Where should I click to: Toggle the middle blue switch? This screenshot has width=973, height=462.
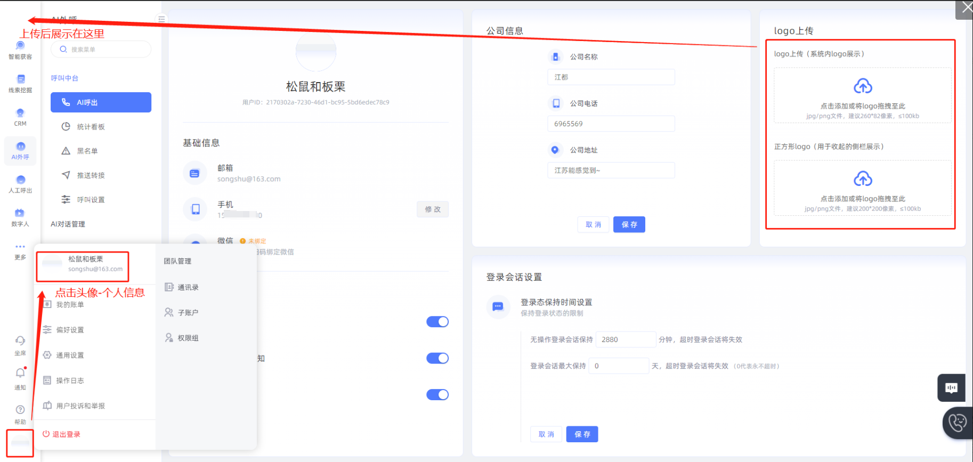(x=437, y=358)
